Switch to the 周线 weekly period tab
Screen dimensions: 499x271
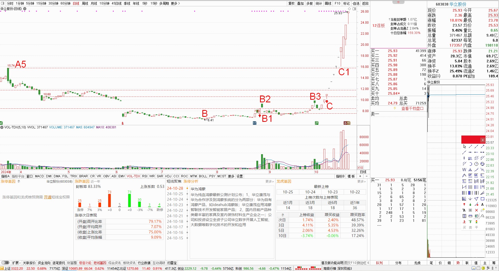pyautogui.click(x=85, y=3)
